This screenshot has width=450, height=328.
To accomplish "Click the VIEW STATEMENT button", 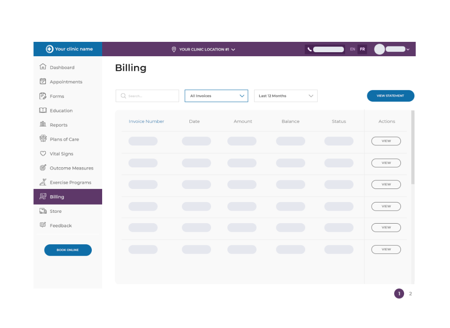I will coord(390,96).
